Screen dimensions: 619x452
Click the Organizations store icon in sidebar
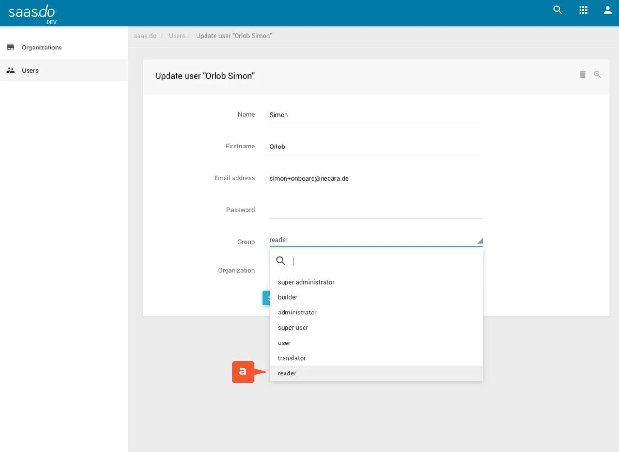(x=10, y=47)
